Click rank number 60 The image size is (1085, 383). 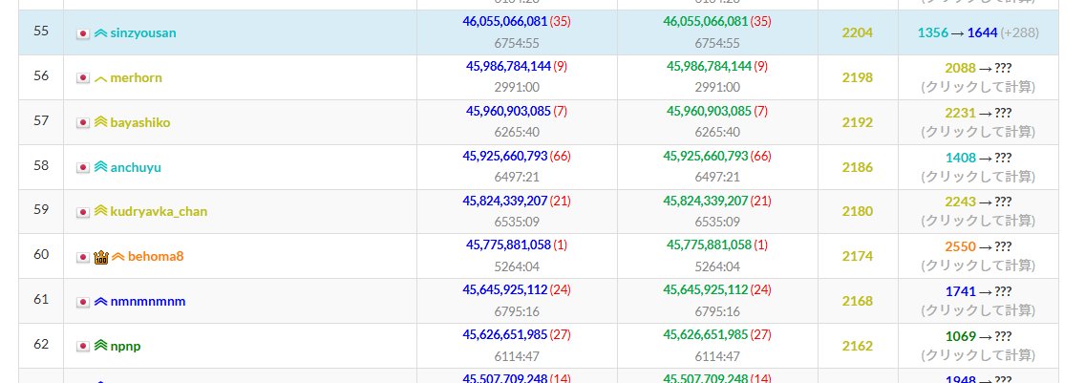tap(41, 254)
